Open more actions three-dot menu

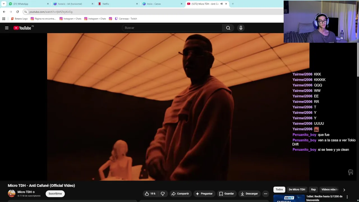[265, 194]
